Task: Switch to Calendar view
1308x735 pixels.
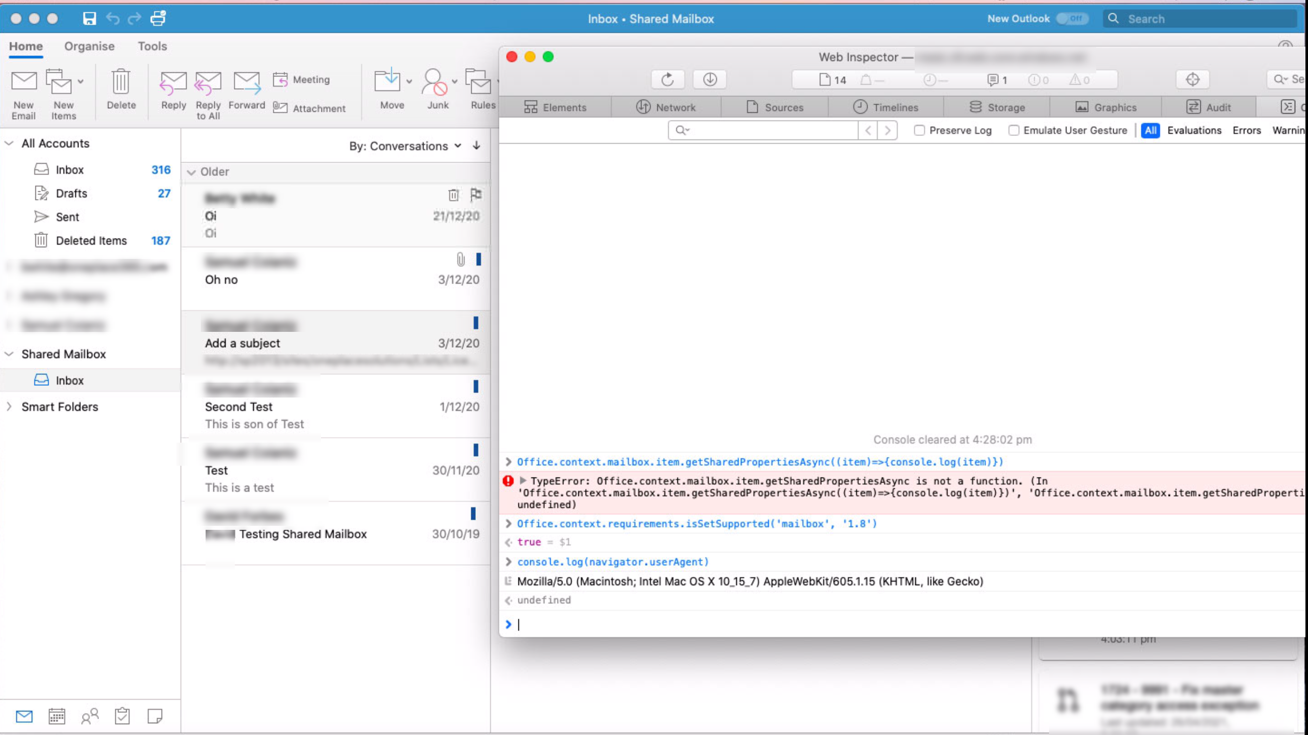Action: pyautogui.click(x=56, y=717)
